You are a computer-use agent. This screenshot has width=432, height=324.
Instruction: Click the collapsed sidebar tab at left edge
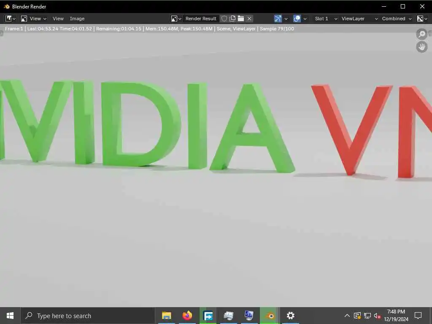coord(1,34)
